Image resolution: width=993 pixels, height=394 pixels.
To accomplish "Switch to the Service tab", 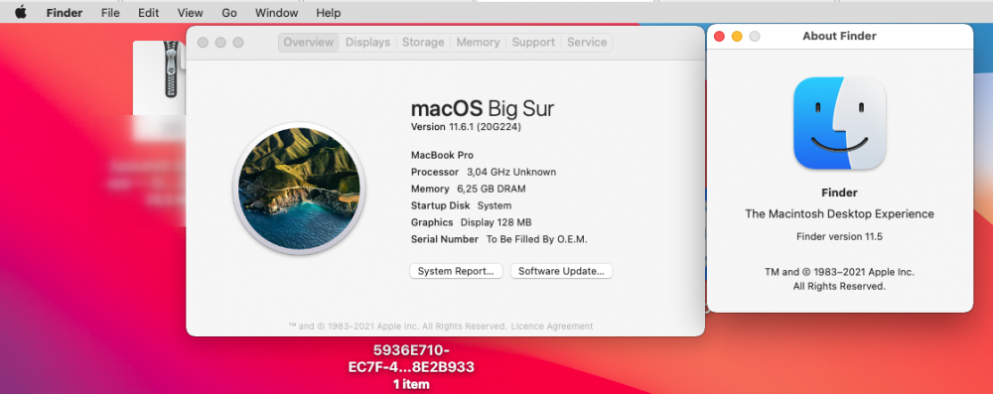I will (x=587, y=43).
